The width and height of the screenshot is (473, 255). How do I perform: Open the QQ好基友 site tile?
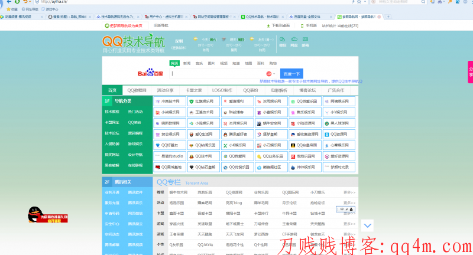coord(170,145)
